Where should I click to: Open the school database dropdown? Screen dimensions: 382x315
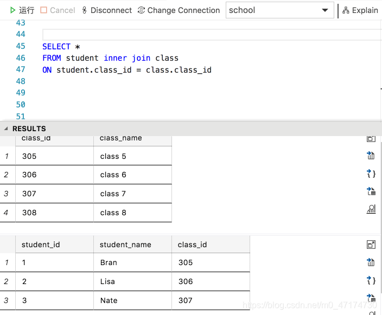tap(279, 10)
